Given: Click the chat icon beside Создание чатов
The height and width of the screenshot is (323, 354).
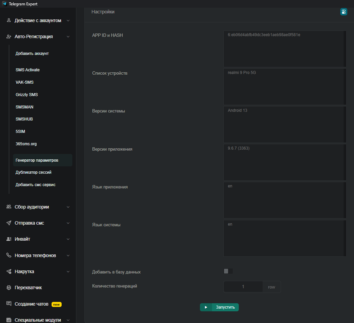Looking at the screenshot, I should [9, 304].
